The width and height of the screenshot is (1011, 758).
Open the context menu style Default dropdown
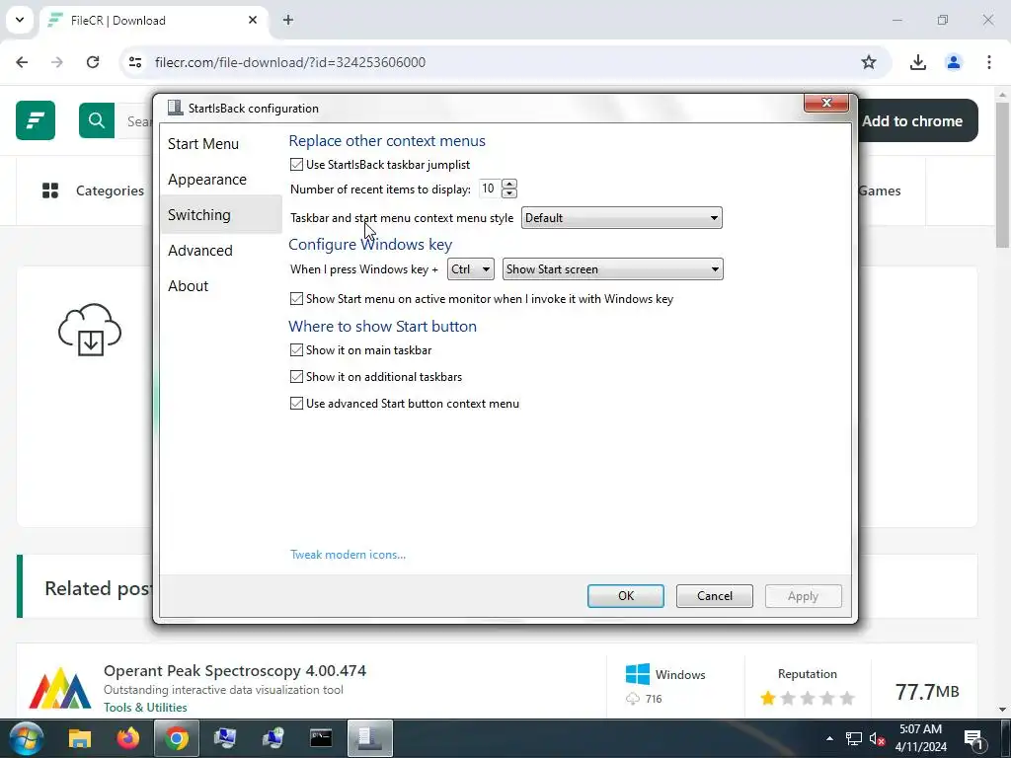click(622, 218)
